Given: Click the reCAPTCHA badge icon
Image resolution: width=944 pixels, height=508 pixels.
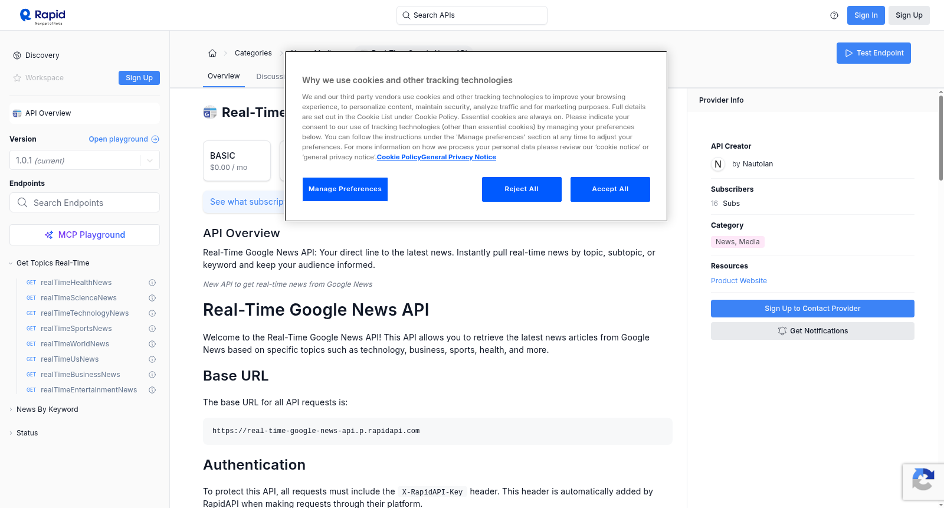Looking at the screenshot, I should pyautogui.click(x=923, y=479).
